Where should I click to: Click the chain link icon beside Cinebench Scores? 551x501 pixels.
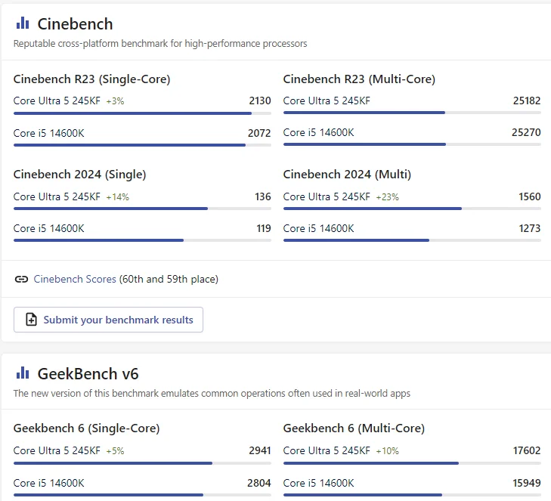click(21, 280)
